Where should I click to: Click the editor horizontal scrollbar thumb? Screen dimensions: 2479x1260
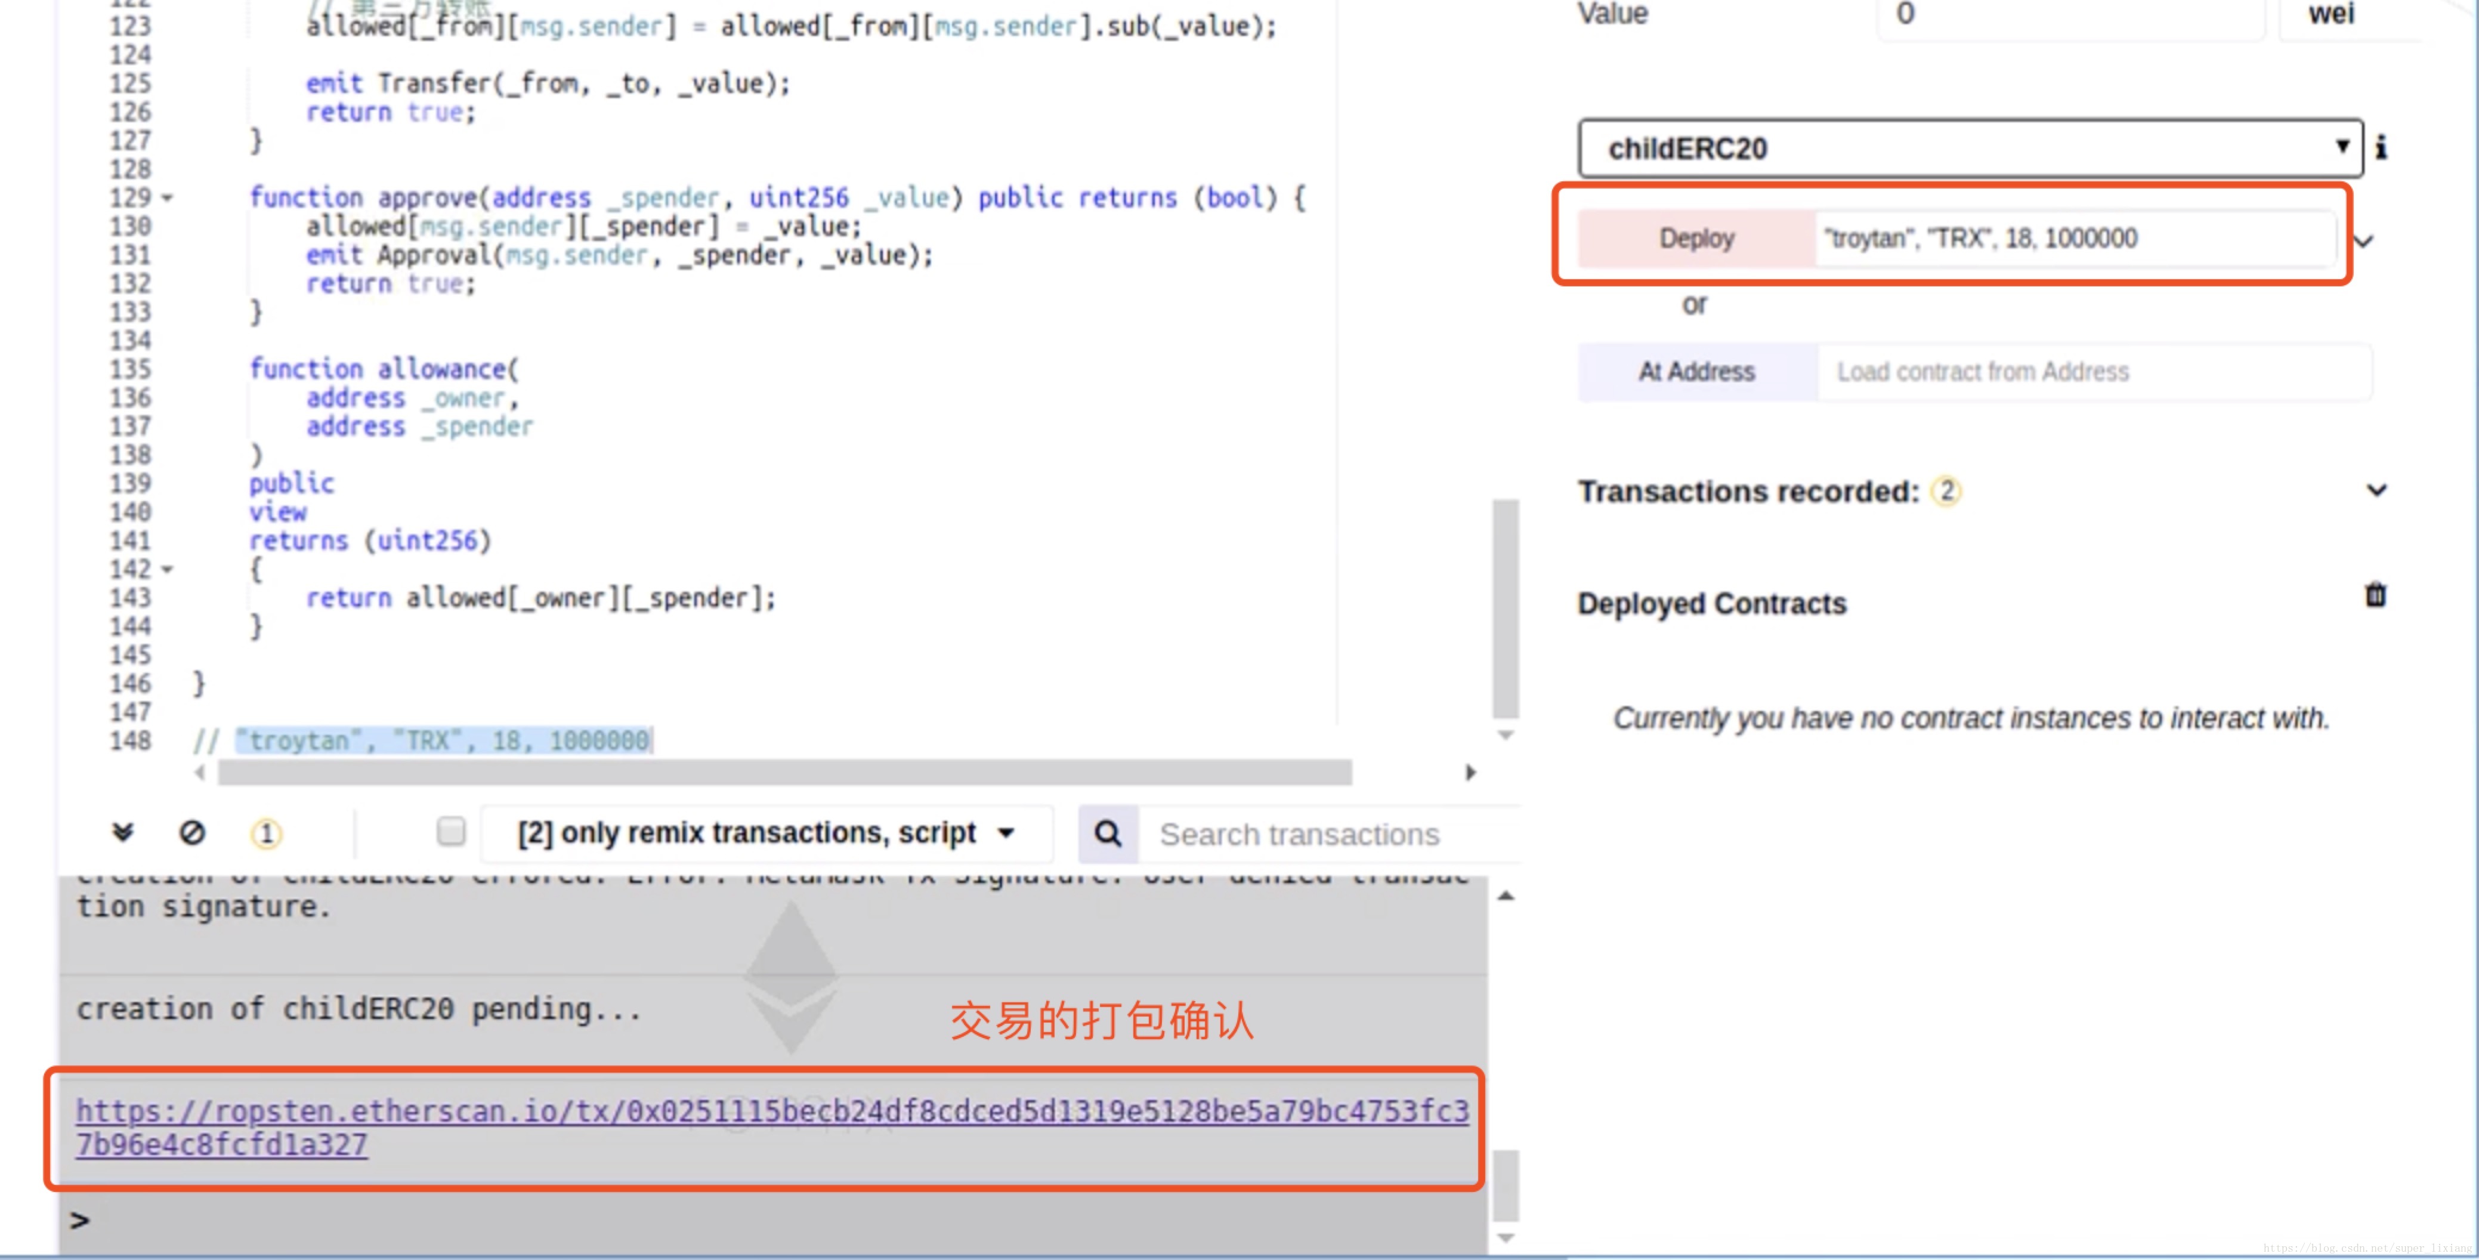[784, 772]
